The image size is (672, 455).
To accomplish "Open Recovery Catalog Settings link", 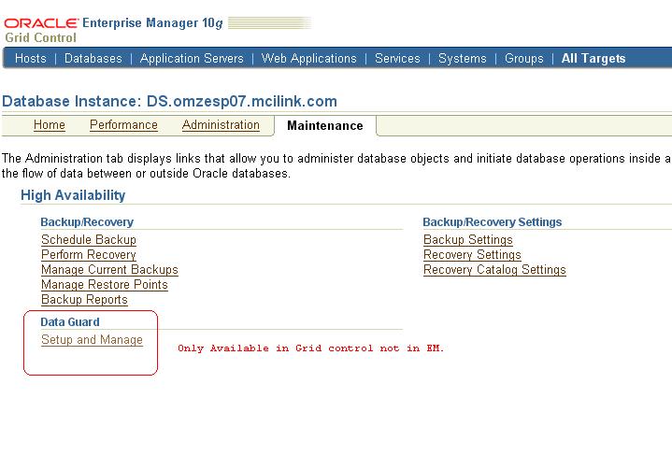I will click(x=494, y=270).
